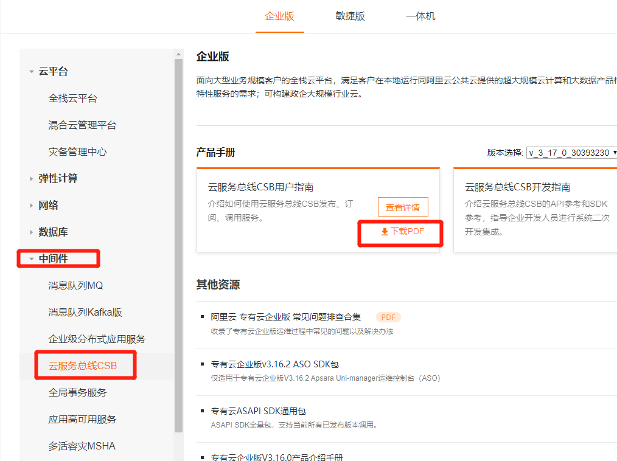The width and height of the screenshot is (617, 461).
Task: Select 云服务总线CSB in the sidebar
Action: (x=83, y=366)
